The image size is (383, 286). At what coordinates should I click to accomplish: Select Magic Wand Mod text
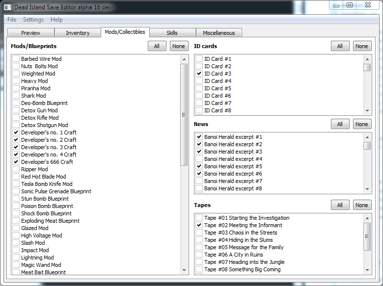click(x=41, y=265)
